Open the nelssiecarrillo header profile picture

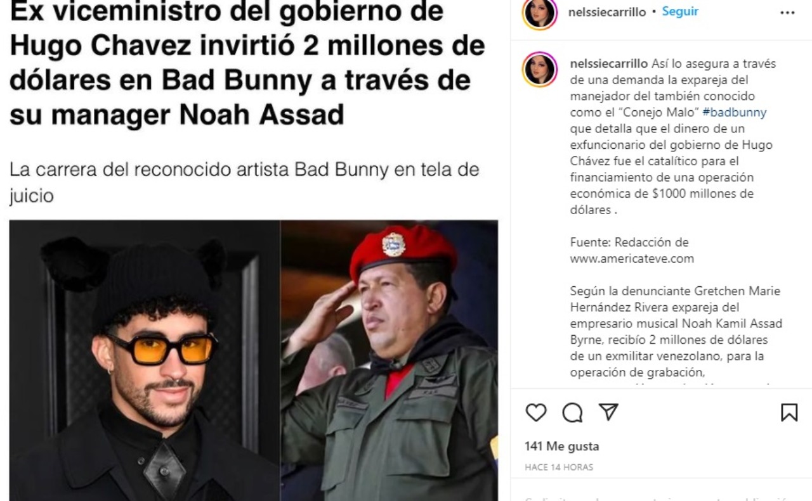coord(539,13)
